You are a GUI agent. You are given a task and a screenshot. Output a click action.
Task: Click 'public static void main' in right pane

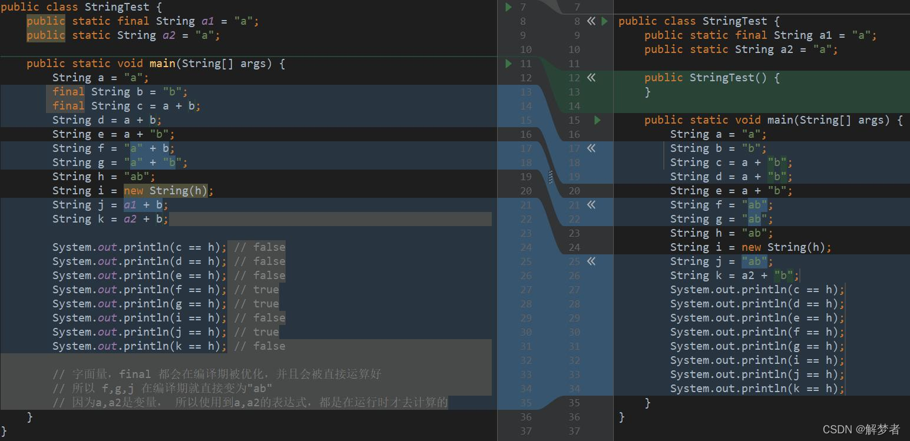click(x=719, y=120)
